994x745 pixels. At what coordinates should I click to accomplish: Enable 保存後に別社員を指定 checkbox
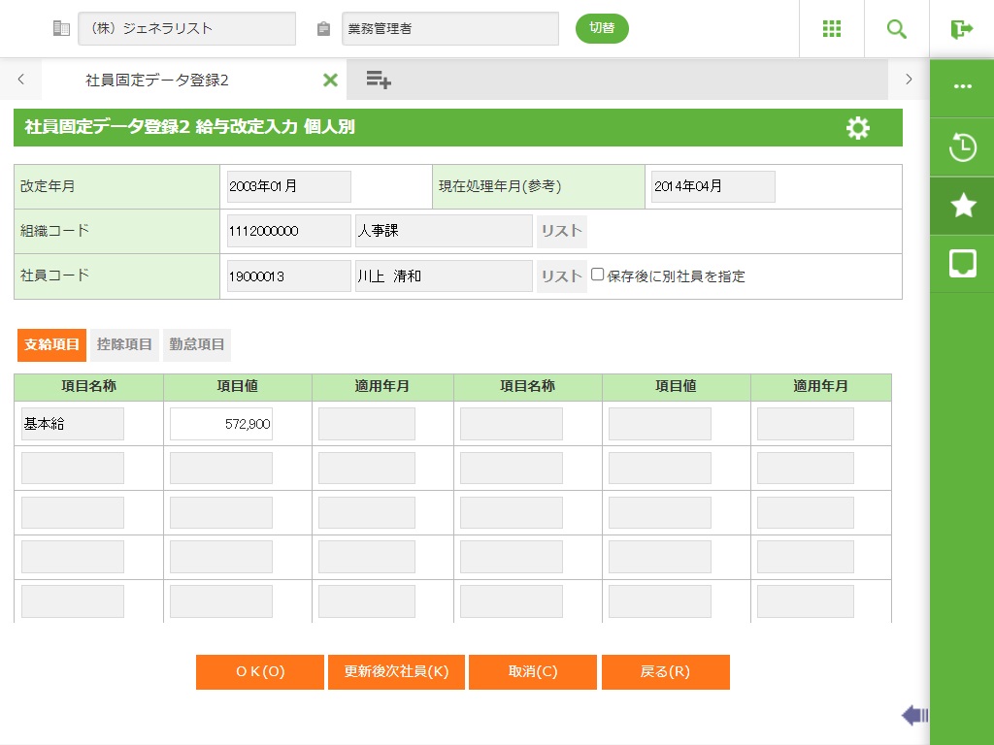coord(598,275)
